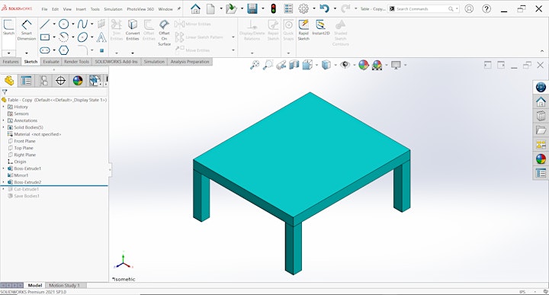Select the Smart Dimension tool

[x=27, y=30]
